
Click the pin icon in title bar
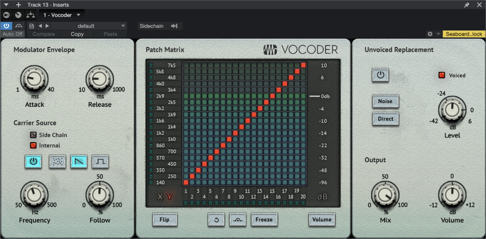tap(467, 5)
